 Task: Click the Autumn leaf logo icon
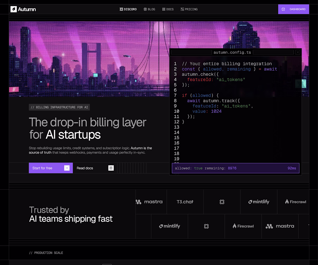point(14,9)
